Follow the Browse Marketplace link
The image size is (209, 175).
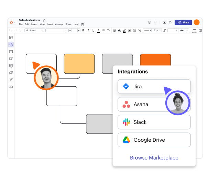coord(154,158)
